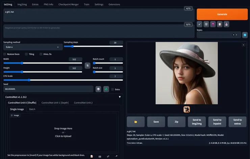The height and width of the screenshot is (159, 250).
Task: Refresh the Styles list with the blue icon
Action: [x=245, y=35]
